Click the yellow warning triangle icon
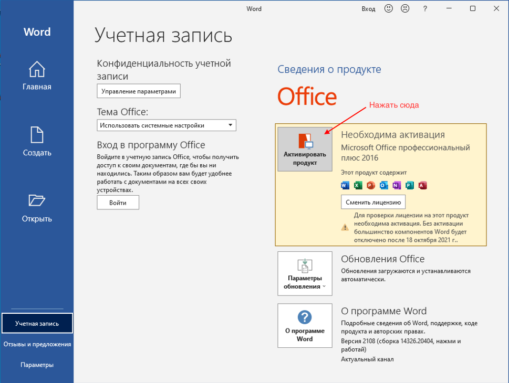 coord(345,227)
